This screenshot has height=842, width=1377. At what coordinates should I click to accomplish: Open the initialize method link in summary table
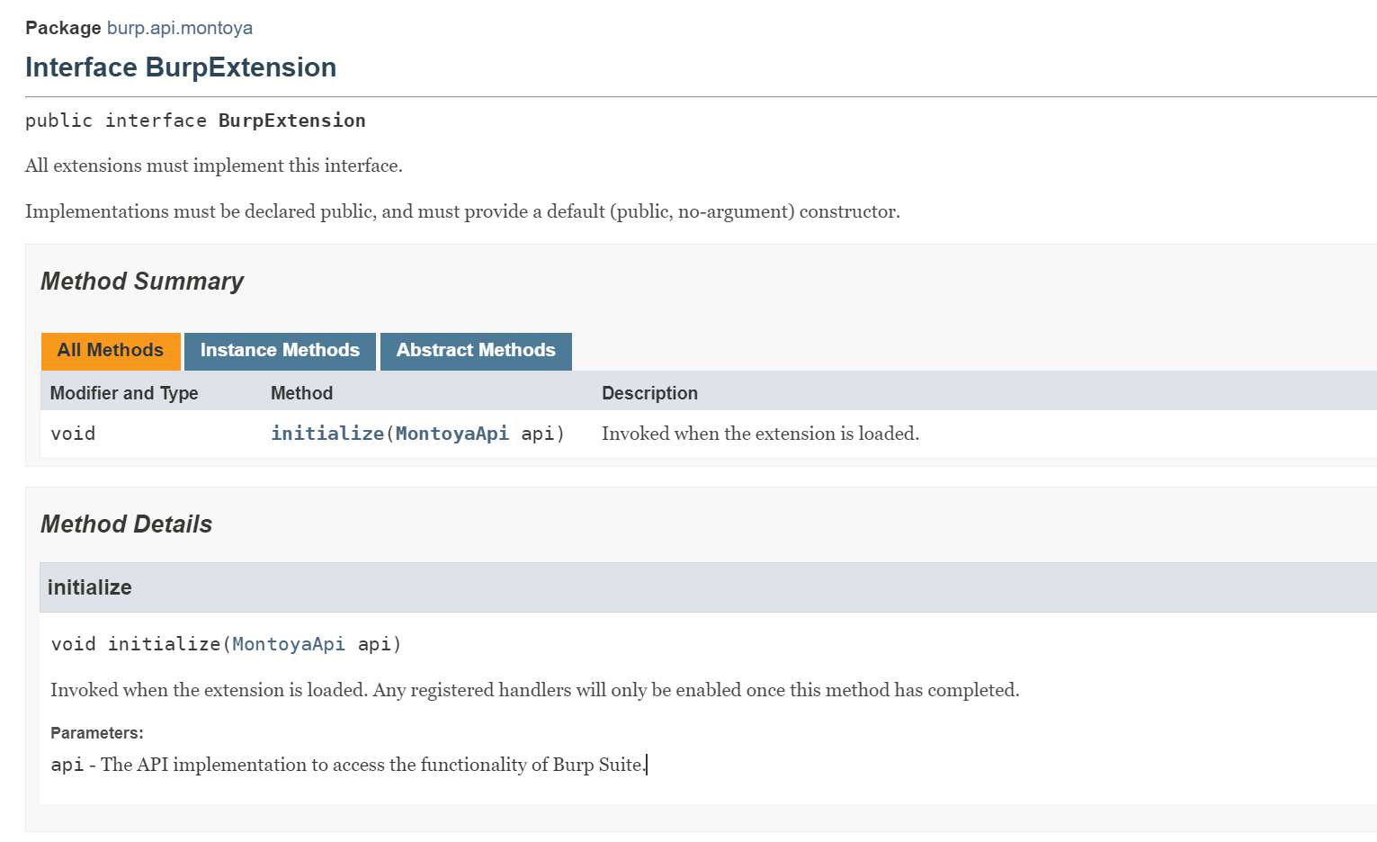[327, 434]
